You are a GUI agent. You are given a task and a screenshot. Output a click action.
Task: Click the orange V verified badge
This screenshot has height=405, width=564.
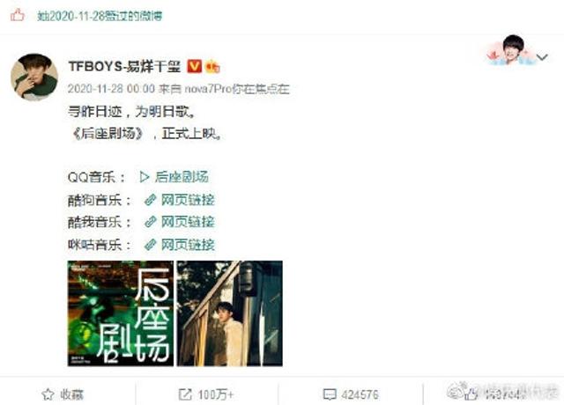pyautogui.click(x=194, y=66)
